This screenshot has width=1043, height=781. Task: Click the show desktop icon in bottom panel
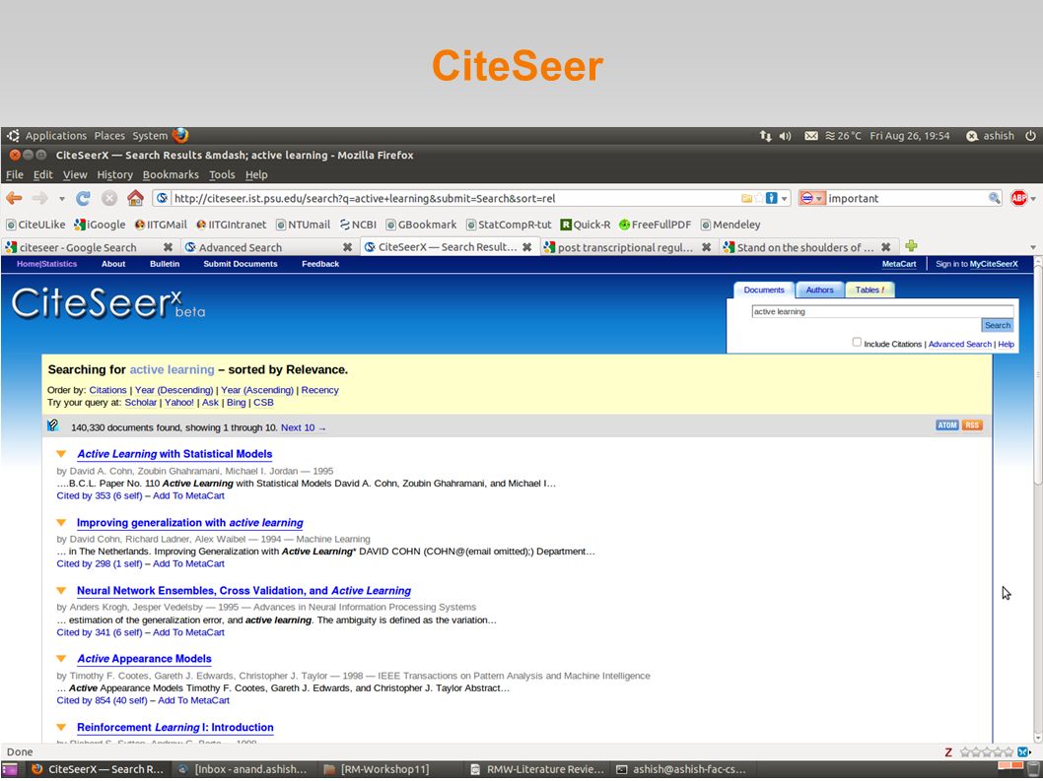tap(9, 769)
